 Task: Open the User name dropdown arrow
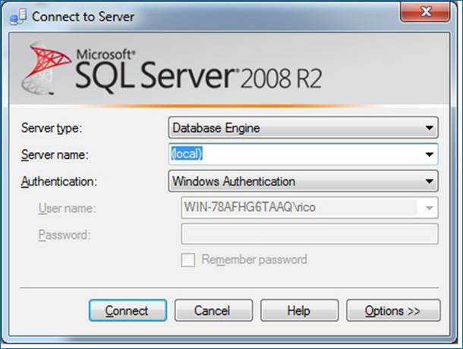430,208
